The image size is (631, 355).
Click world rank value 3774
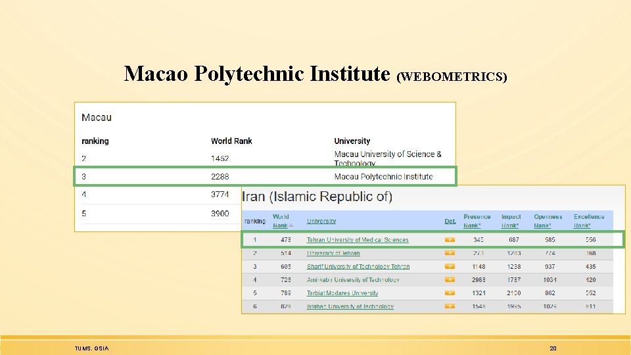point(220,195)
